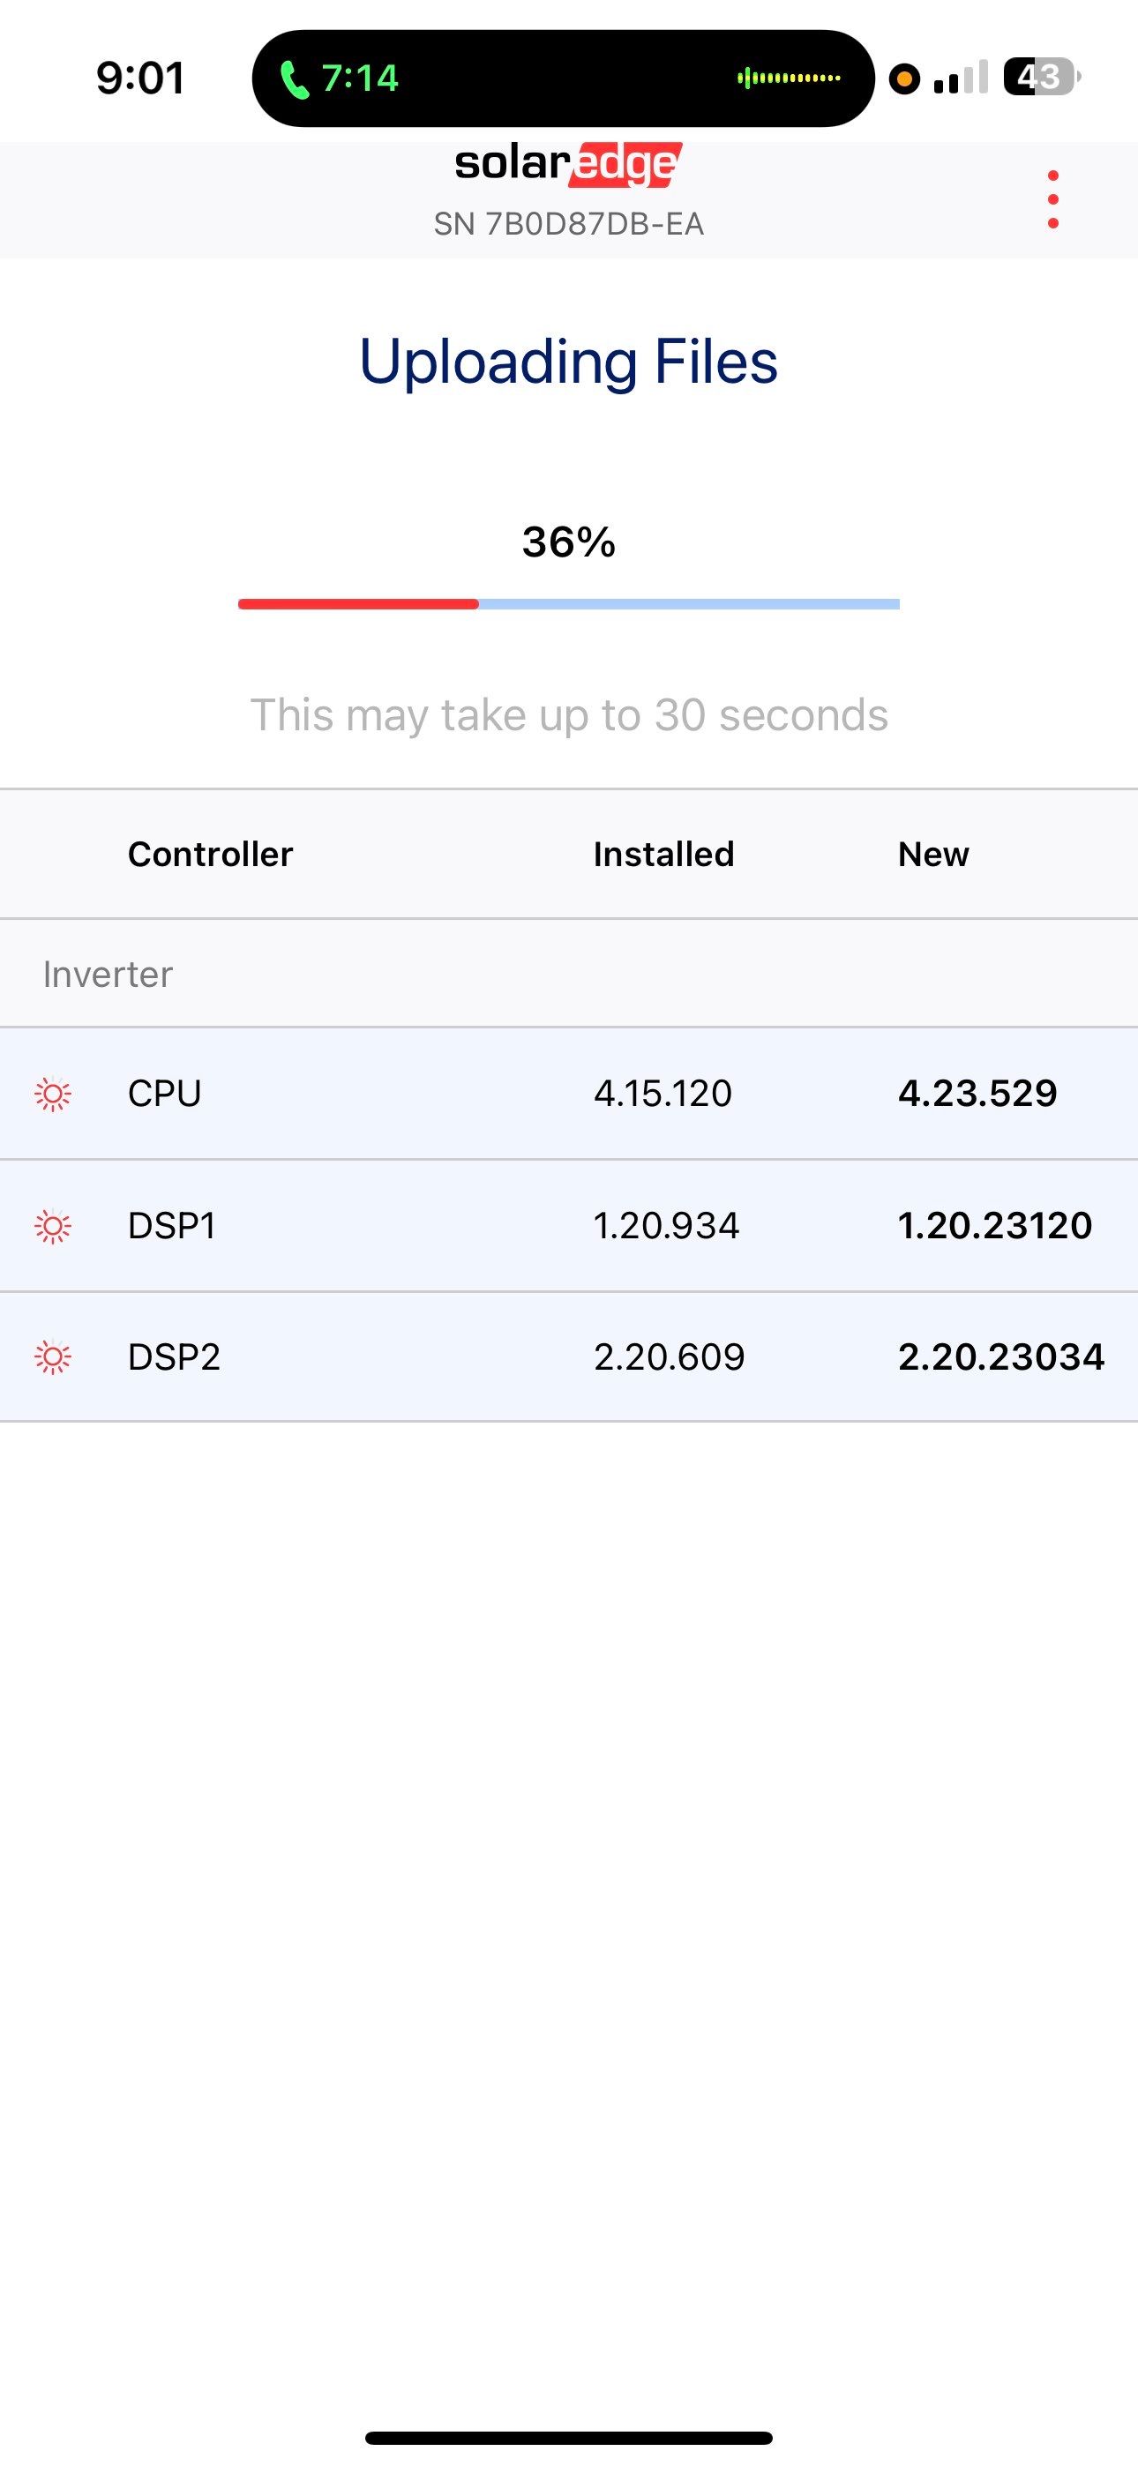Select the Installed column header

click(x=663, y=854)
